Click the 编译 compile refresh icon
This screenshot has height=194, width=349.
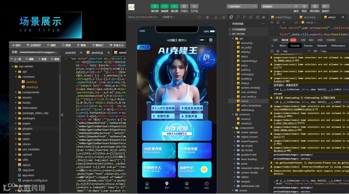coord(296,6)
